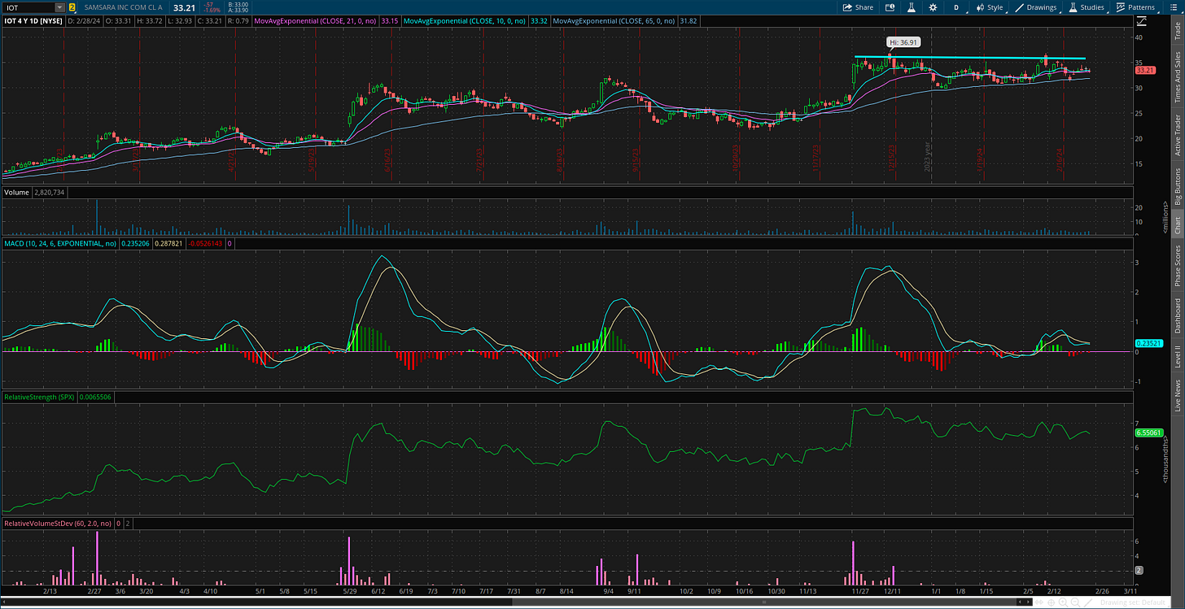Click the red 33.21 price axis label
Viewport: 1185px width, 609px height.
[1145, 71]
